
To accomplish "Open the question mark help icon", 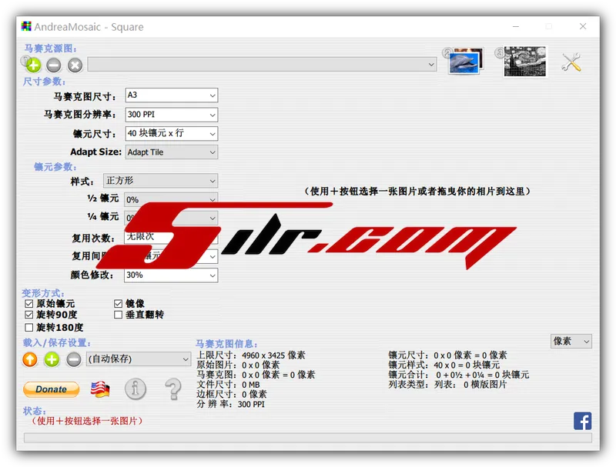I will pyautogui.click(x=172, y=389).
